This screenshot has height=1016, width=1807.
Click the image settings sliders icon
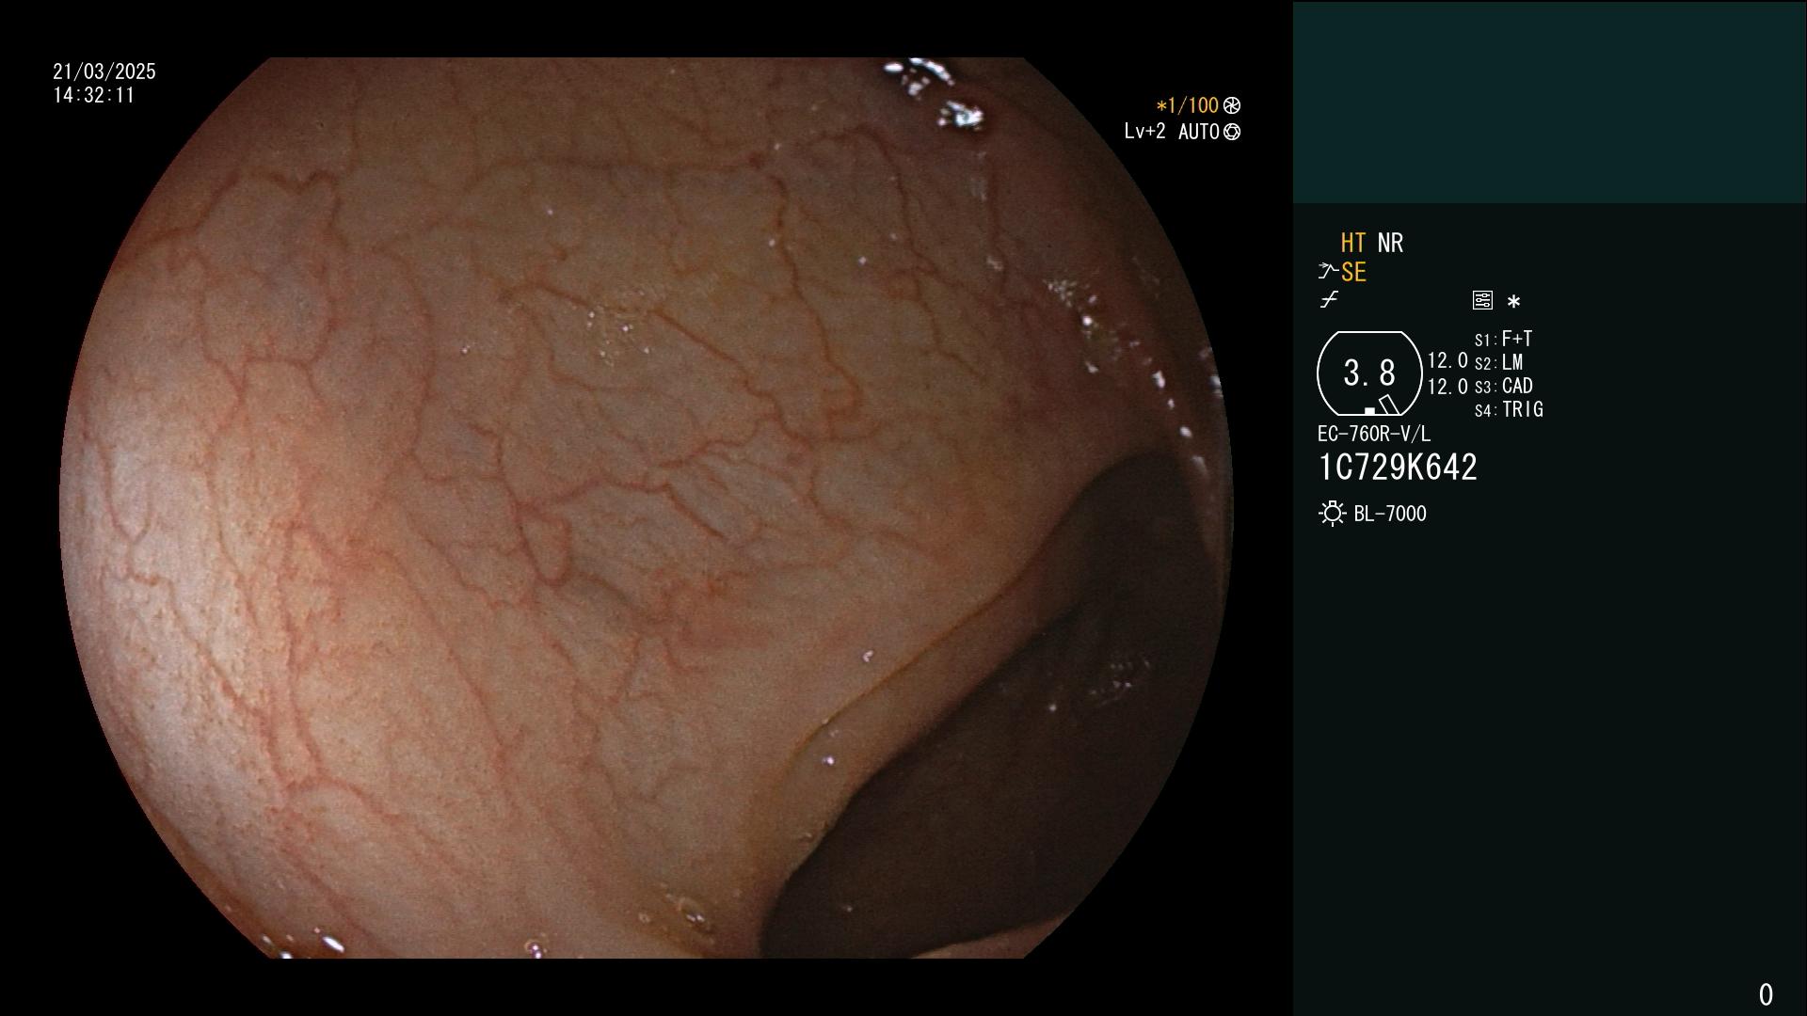[x=1482, y=300]
